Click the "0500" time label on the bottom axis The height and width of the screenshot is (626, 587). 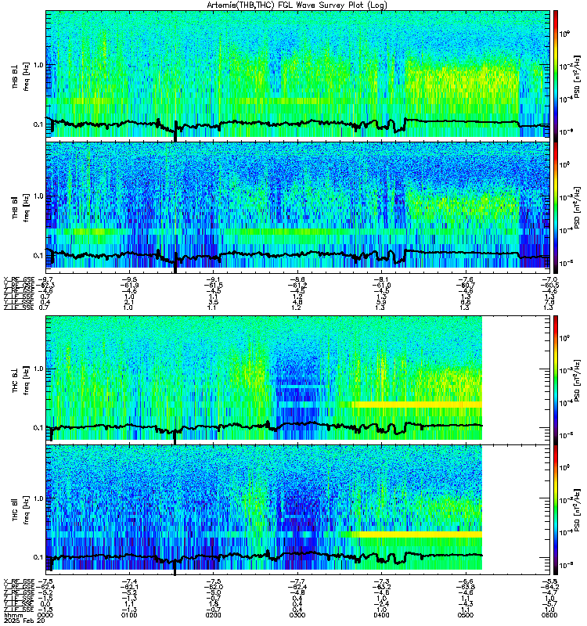(466, 615)
